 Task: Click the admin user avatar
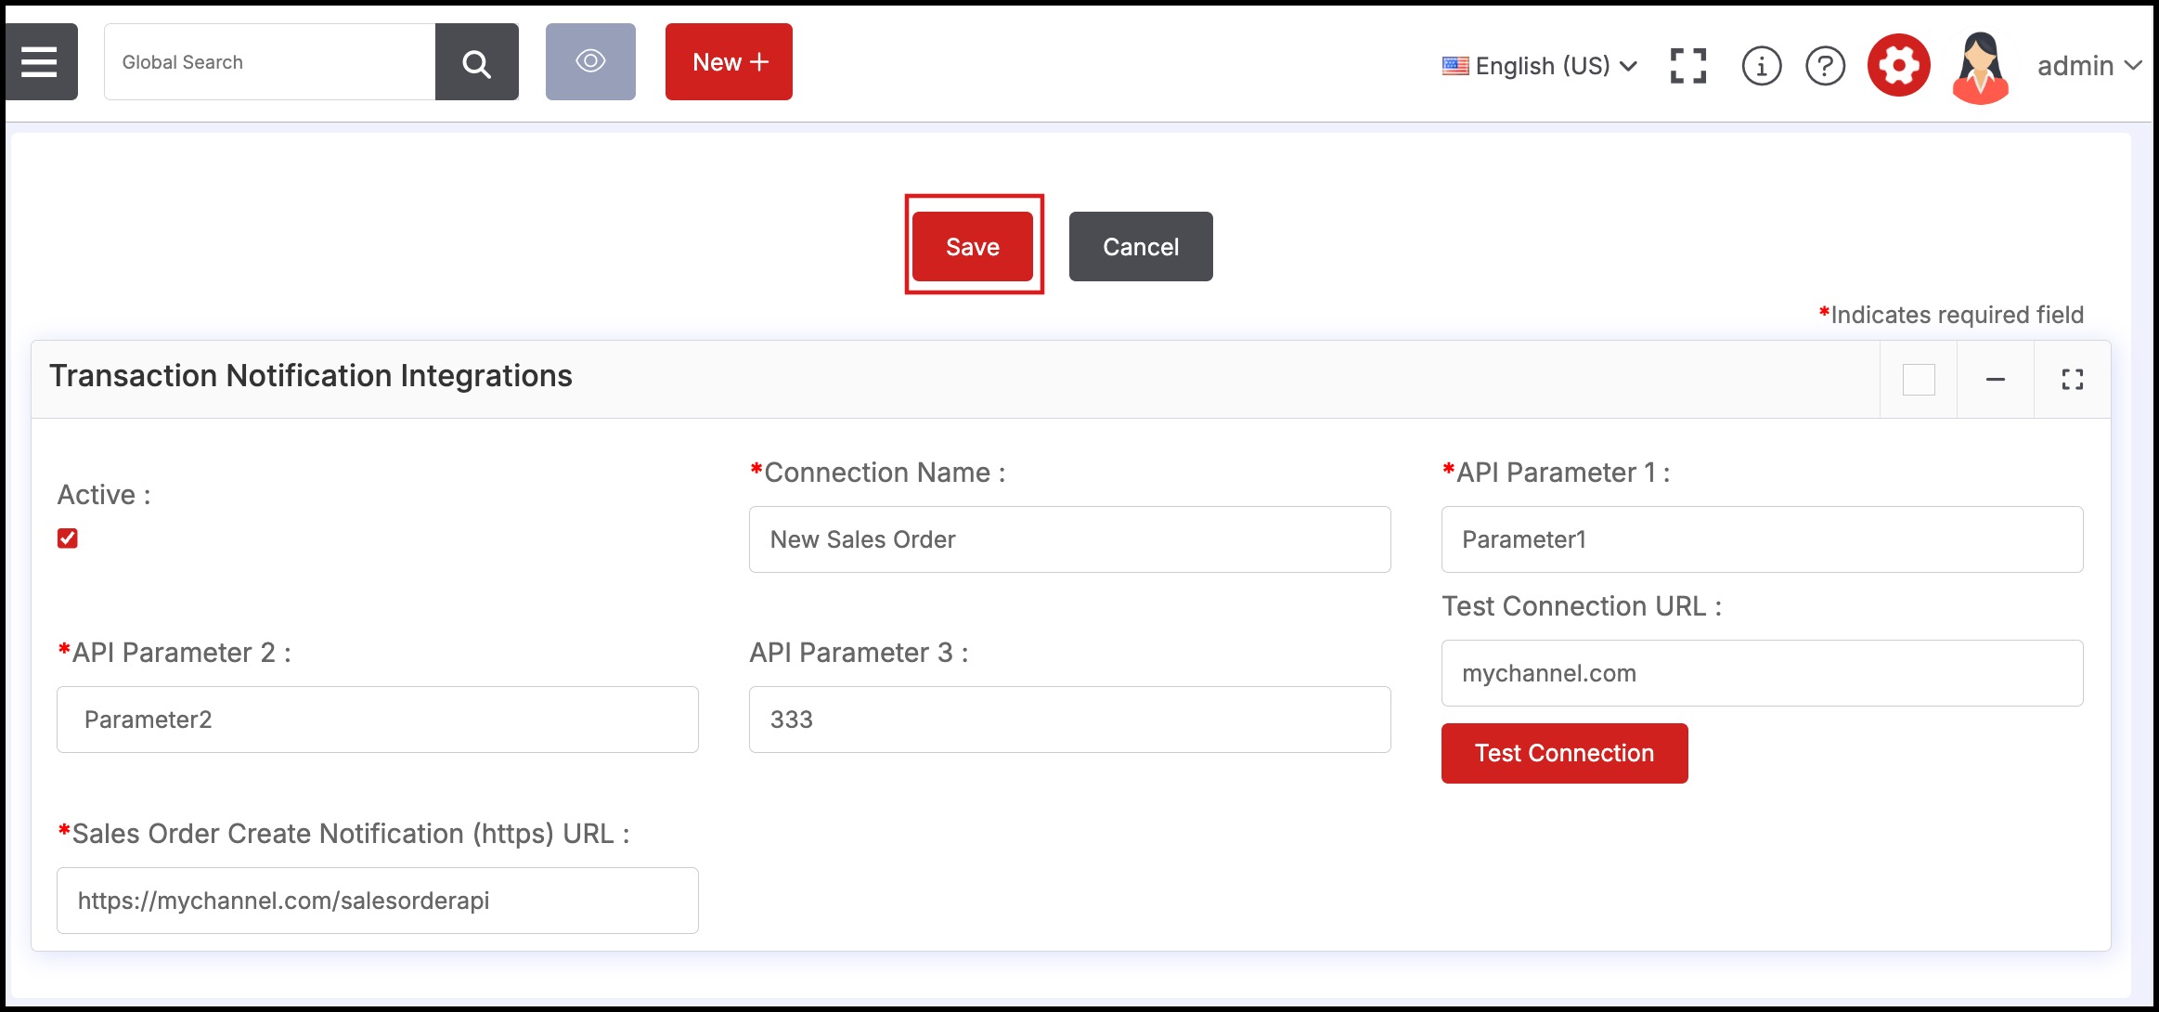click(x=1980, y=66)
